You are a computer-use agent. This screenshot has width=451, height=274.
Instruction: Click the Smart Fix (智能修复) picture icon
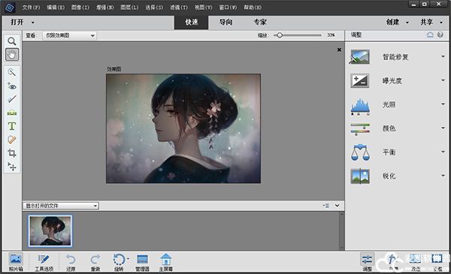coord(359,57)
